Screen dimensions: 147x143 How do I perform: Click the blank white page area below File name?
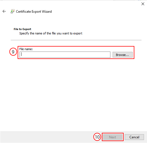tap(73, 94)
